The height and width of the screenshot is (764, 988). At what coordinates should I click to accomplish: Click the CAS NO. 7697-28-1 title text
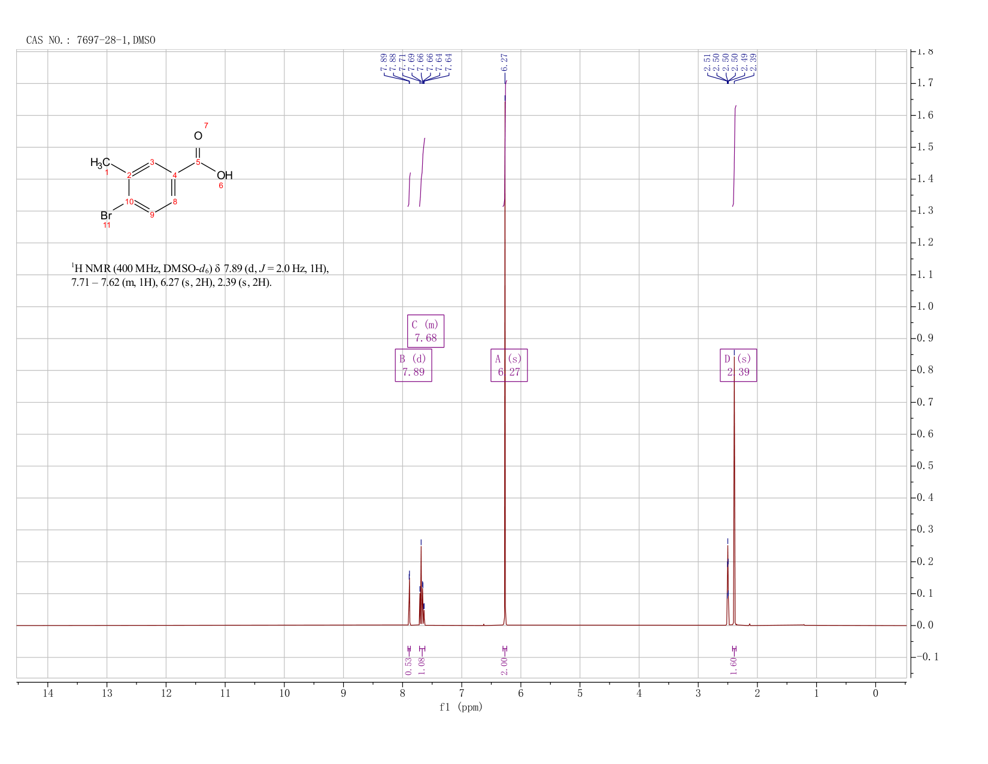(x=91, y=40)
